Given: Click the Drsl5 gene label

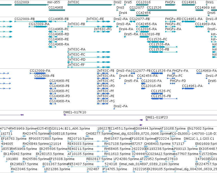Looking at the screenshot, I should 128,2.
